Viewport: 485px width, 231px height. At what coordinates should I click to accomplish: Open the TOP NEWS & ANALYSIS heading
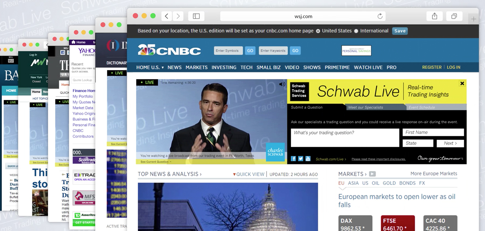pyautogui.click(x=170, y=174)
